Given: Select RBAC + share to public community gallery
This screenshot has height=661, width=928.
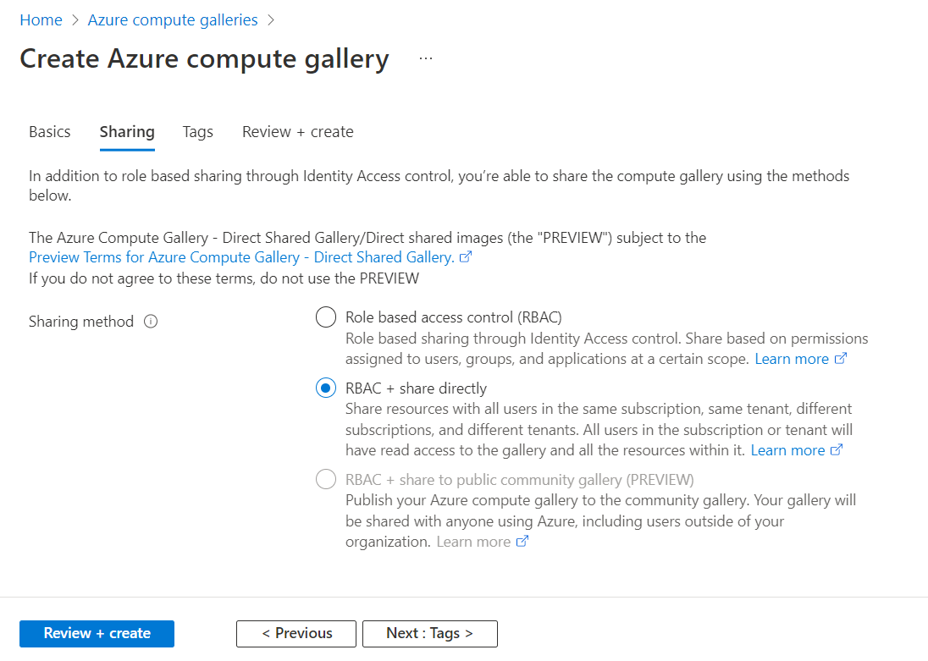Looking at the screenshot, I should 326,479.
